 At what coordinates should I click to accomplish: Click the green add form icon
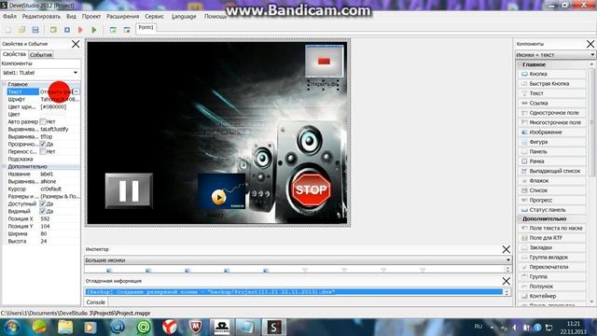pyautogui.click(x=113, y=30)
